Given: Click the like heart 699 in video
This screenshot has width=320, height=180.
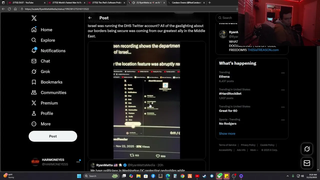Looking at the screenshot, I should pos(160,156).
